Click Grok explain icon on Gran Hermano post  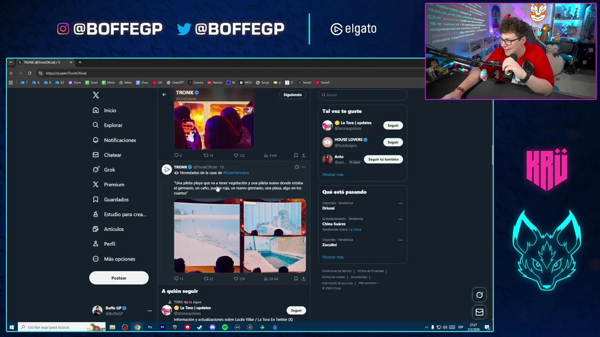pyautogui.click(x=296, y=167)
